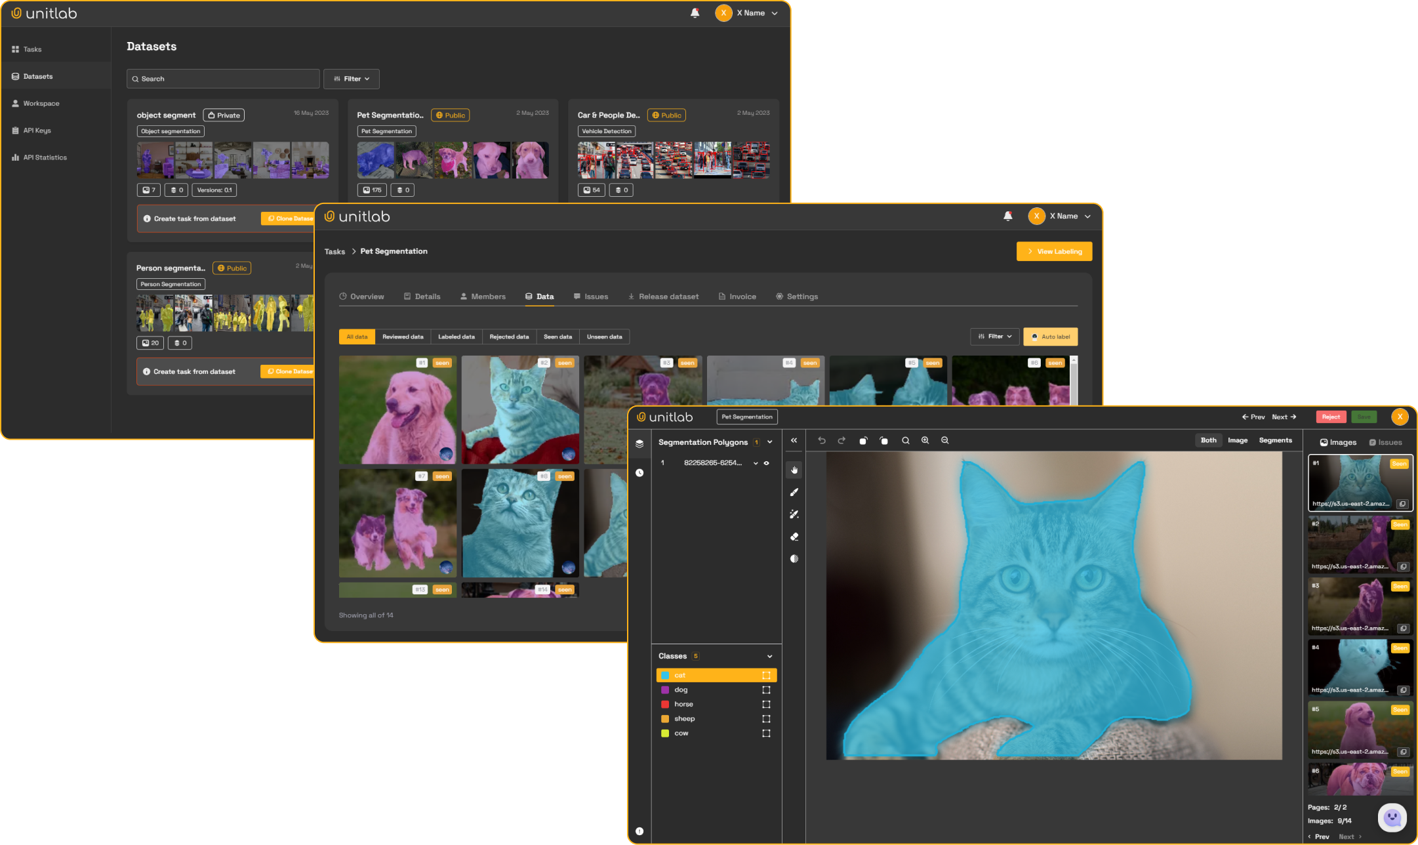Screen dimensions: 1418x845
Task: Toggle the bounding box icon for horse class
Action: (766, 705)
